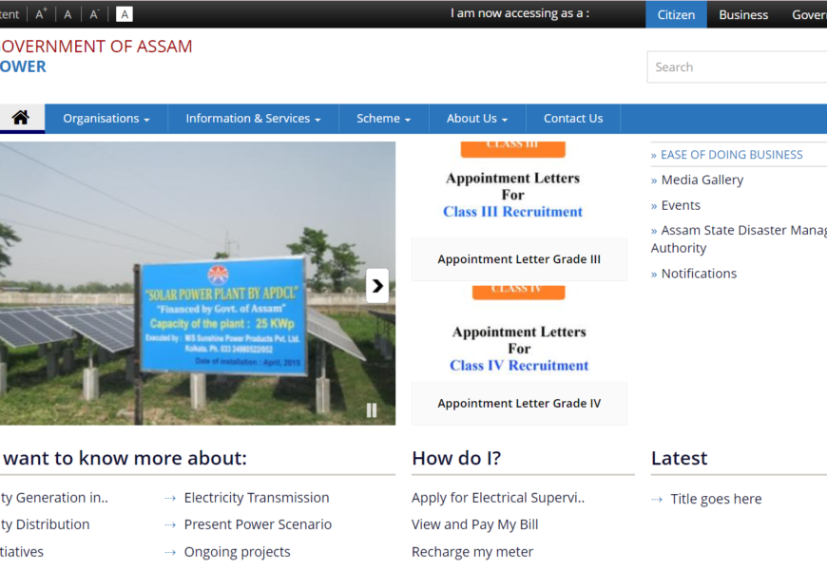Click the Class IV Recruitment banner image
Screen dimensions: 827x570
coord(519,332)
